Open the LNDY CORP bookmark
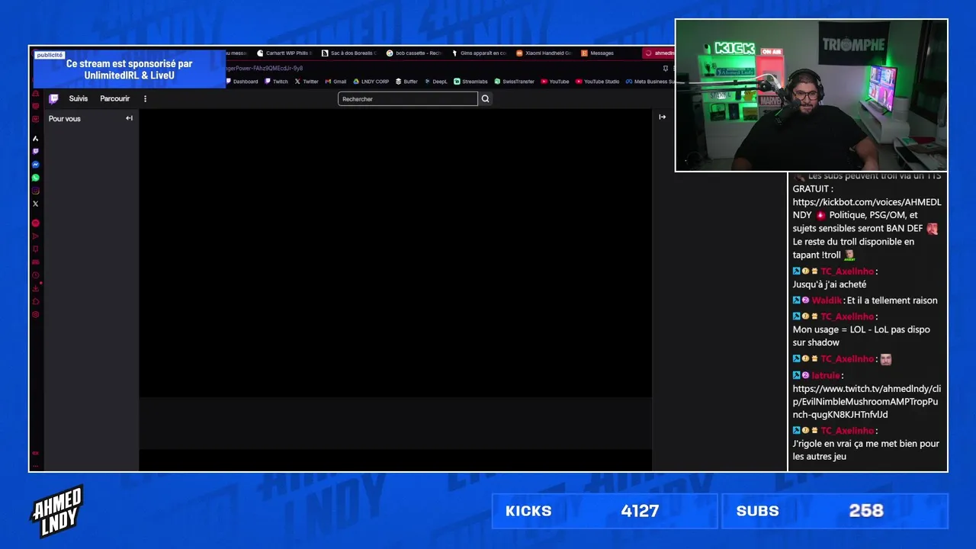 371,82
